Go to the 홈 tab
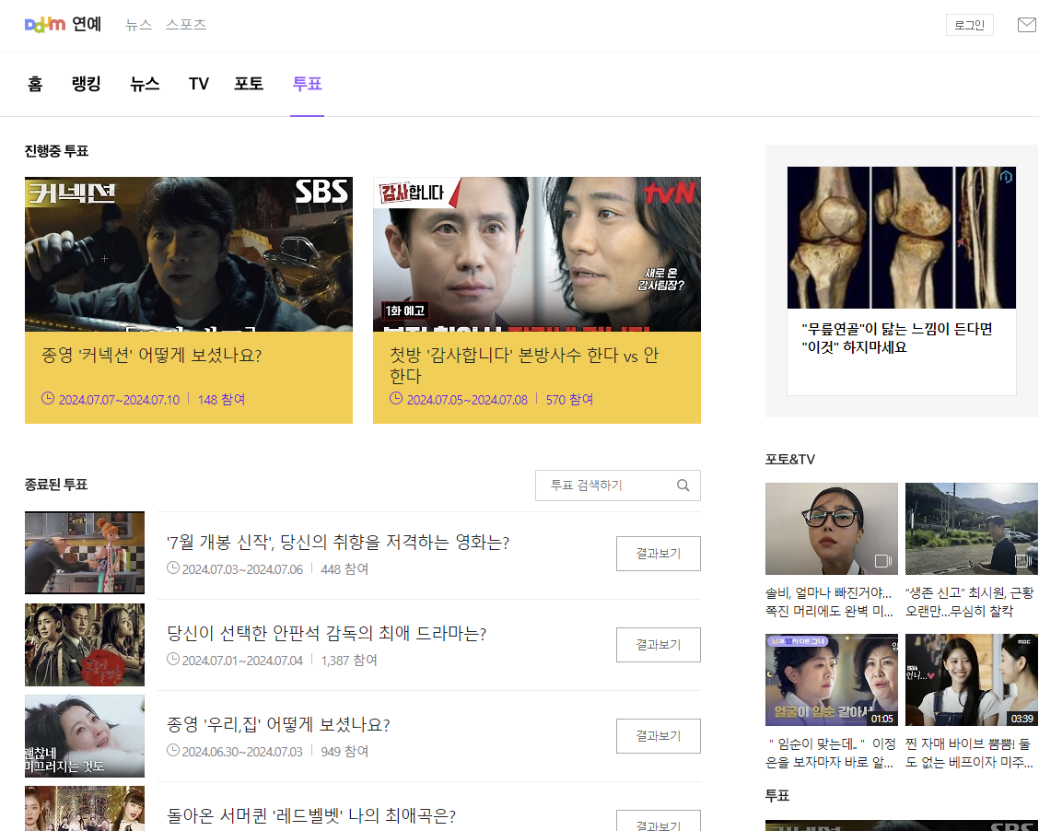Viewport: 1039px width, 831px height. coord(35,84)
